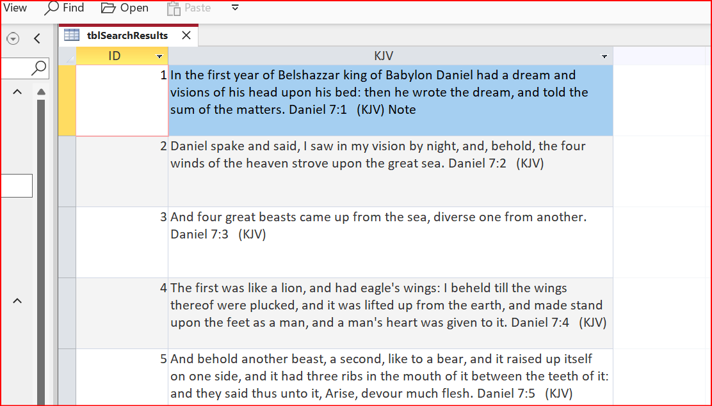Click the greyed Paste clipboard button
The width and height of the screenshot is (712, 406).
pos(189,8)
